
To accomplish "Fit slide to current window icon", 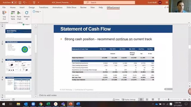I will (x=189, y=100).
